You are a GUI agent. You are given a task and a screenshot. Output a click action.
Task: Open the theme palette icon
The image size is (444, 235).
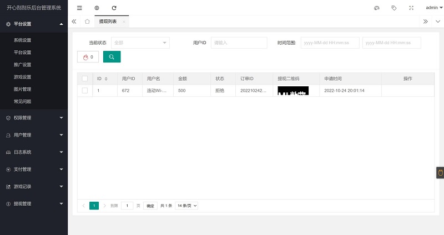pos(377,8)
